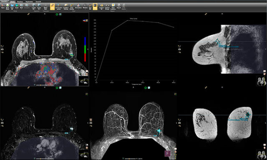
Task: Open the Next dropdown in the toolbar
Action: click(21, 6)
